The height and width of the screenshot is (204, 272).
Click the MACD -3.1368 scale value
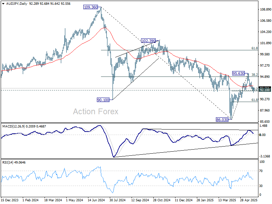pos(265,156)
